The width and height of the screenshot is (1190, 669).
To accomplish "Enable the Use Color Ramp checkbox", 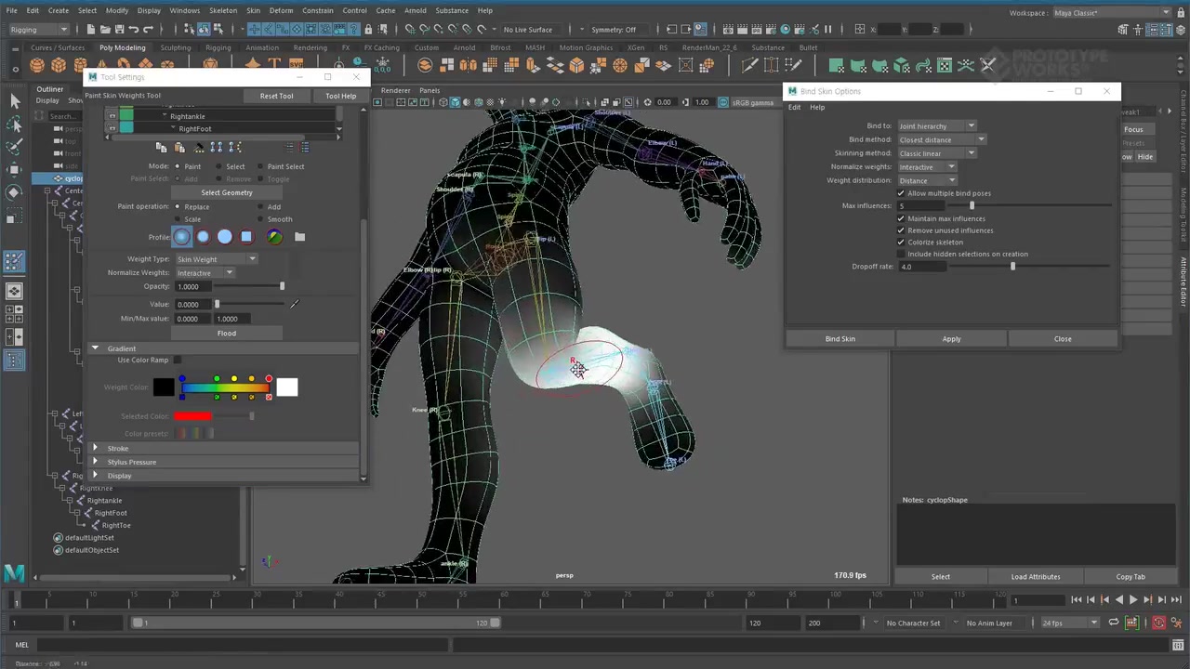I will (178, 361).
